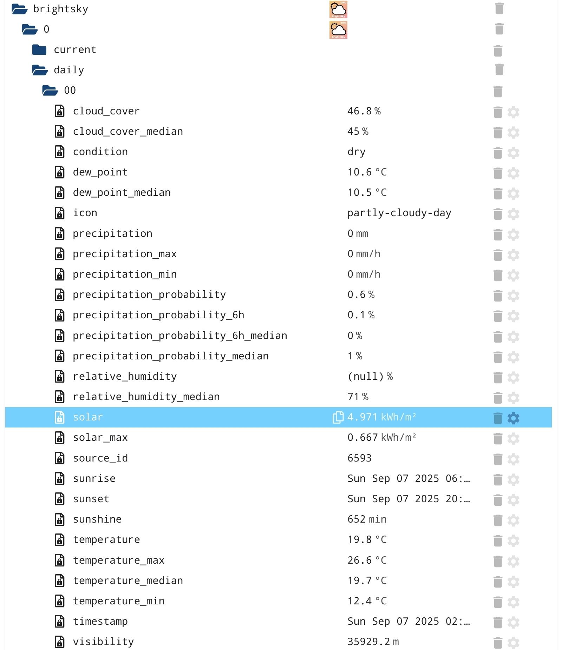Screen dimensions: 562x650
Task: Open settings gear for temperature_max
Action: (513, 561)
